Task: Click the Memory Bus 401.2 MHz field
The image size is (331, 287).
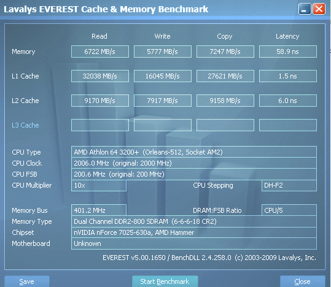Action: 99,210
